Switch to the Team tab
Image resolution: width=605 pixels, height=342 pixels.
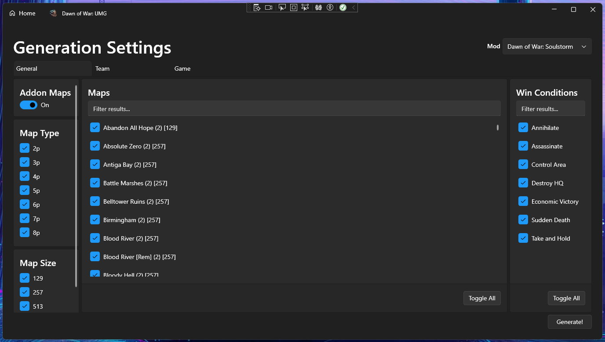[x=131, y=68]
